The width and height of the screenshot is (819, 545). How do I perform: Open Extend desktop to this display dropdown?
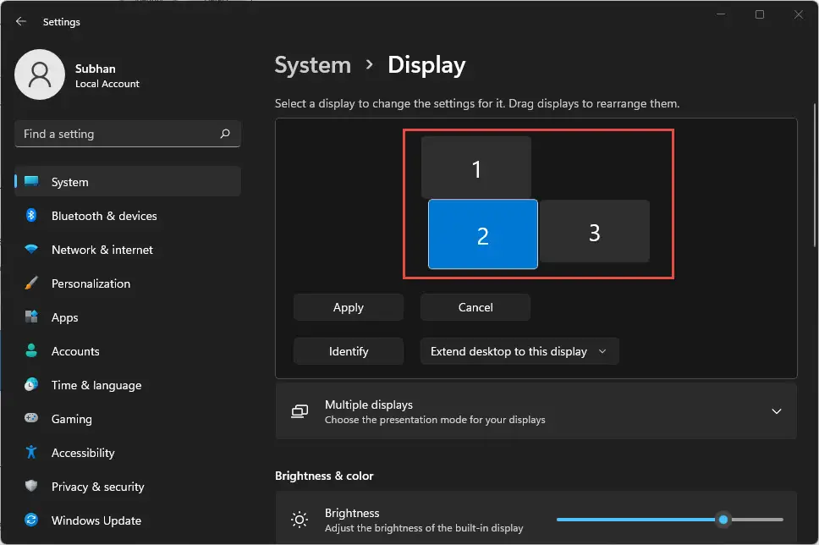[x=519, y=351]
